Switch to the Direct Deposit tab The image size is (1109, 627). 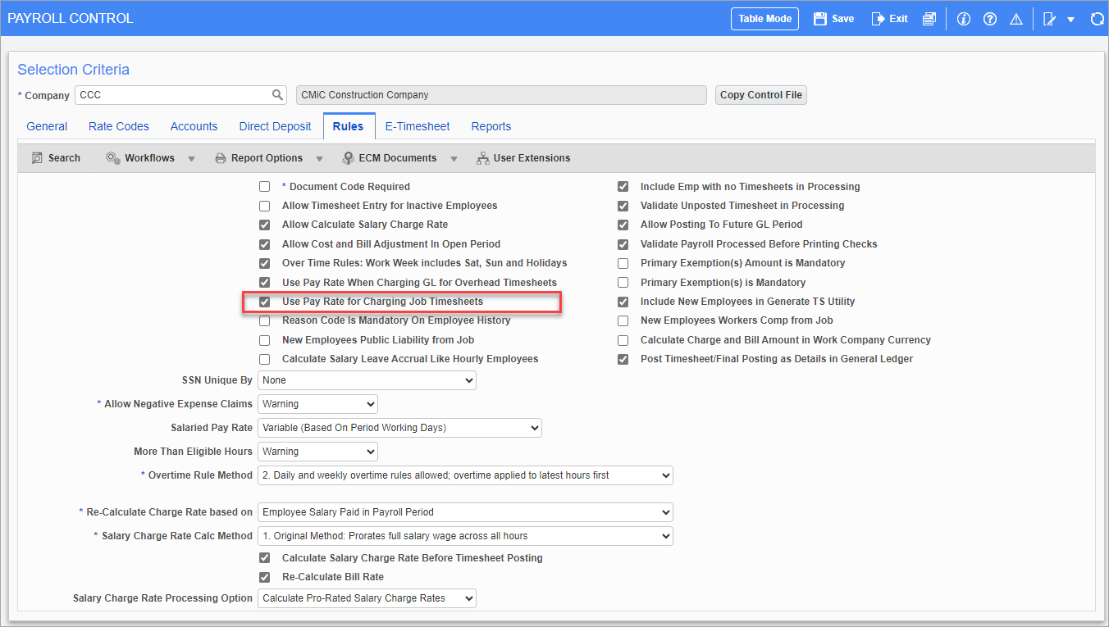coord(275,126)
